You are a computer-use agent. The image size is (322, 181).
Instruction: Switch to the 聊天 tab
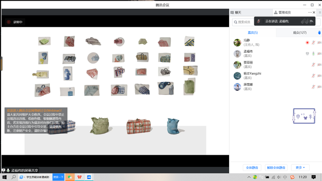coord(238,12)
